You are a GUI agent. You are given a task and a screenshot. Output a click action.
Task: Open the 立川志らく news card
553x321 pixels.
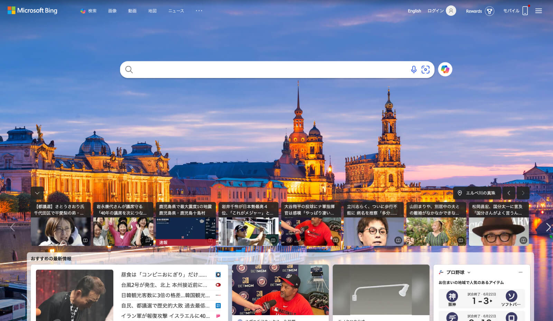(x=374, y=224)
